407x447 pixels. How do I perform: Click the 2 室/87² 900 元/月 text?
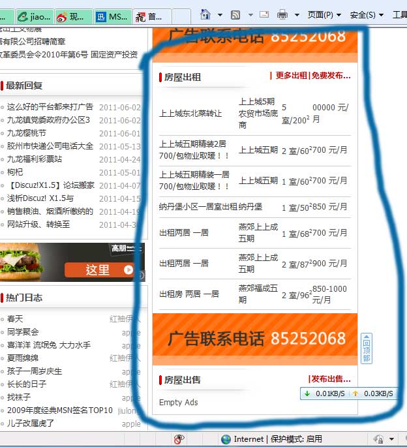click(314, 264)
